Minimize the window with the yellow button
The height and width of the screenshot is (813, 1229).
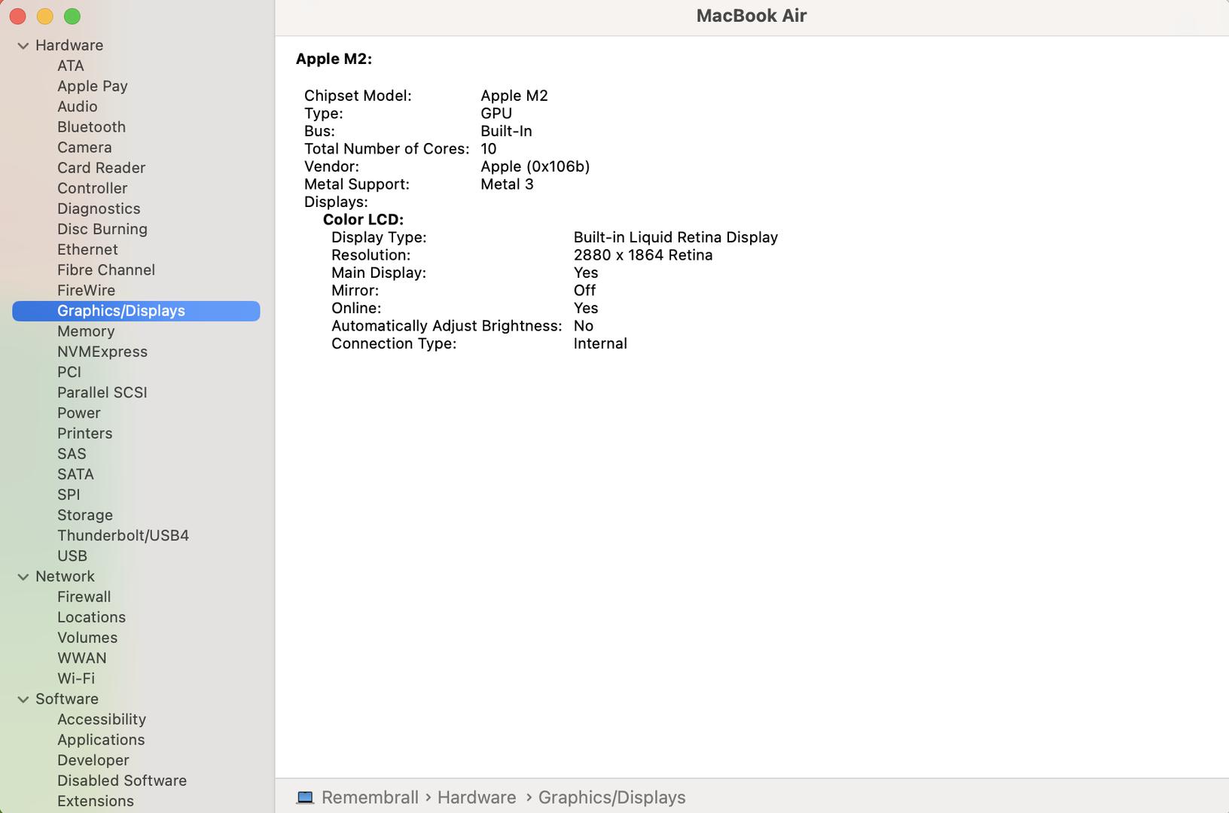[45, 17]
